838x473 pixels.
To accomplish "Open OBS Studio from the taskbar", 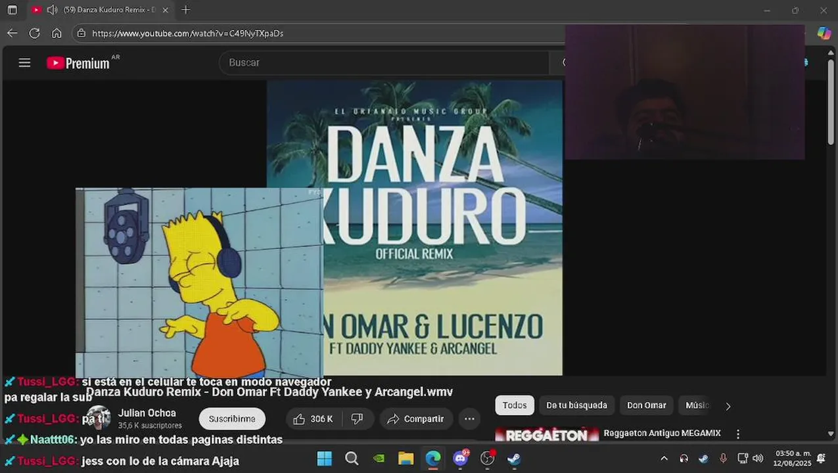I will tap(487, 459).
